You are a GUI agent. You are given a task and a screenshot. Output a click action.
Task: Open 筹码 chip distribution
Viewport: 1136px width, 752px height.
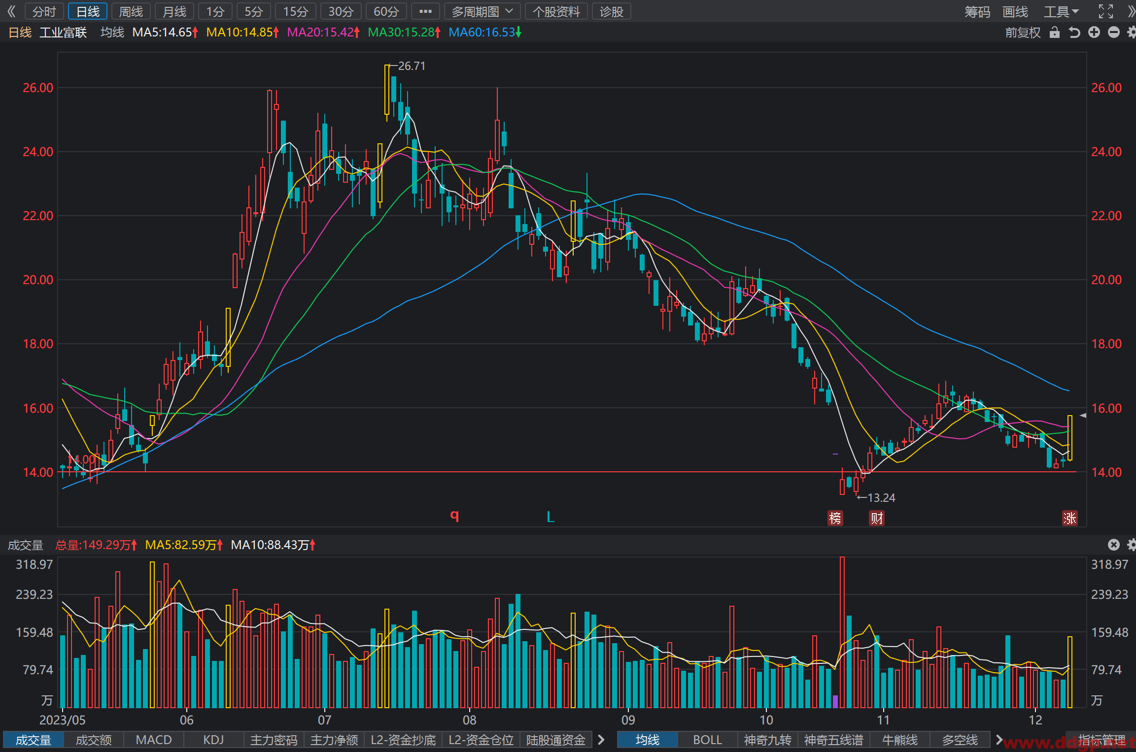(977, 12)
